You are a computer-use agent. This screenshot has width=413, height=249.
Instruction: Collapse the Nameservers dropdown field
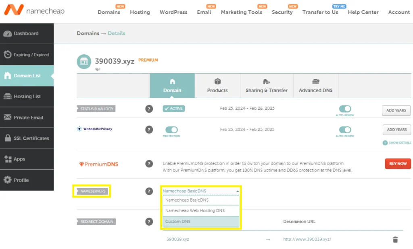tap(201, 191)
